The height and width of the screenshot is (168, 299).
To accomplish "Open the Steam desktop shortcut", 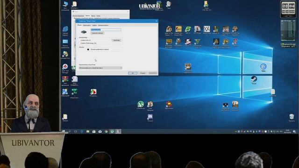I will (x=254, y=80).
